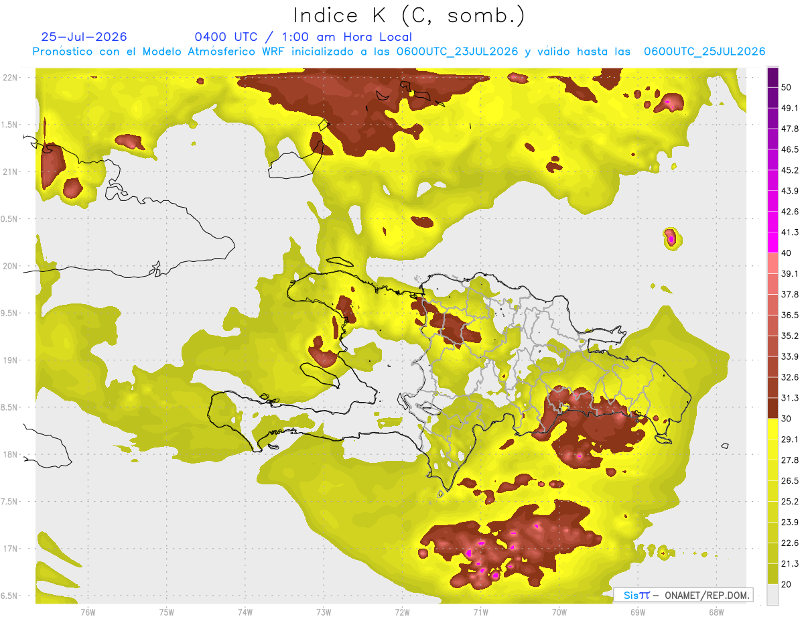
Task: Click the colorbar value "32.6"
Action: (x=790, y=377)
